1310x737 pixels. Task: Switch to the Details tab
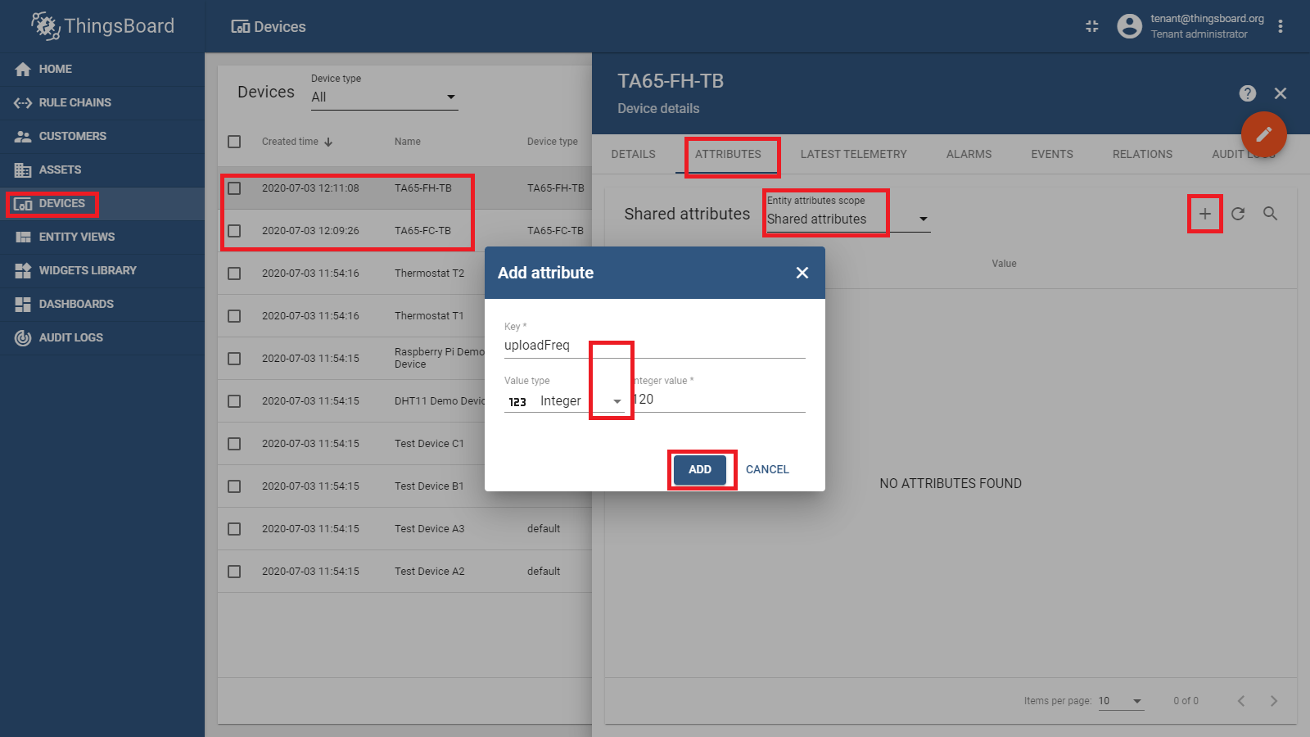[x=634, y=154]
